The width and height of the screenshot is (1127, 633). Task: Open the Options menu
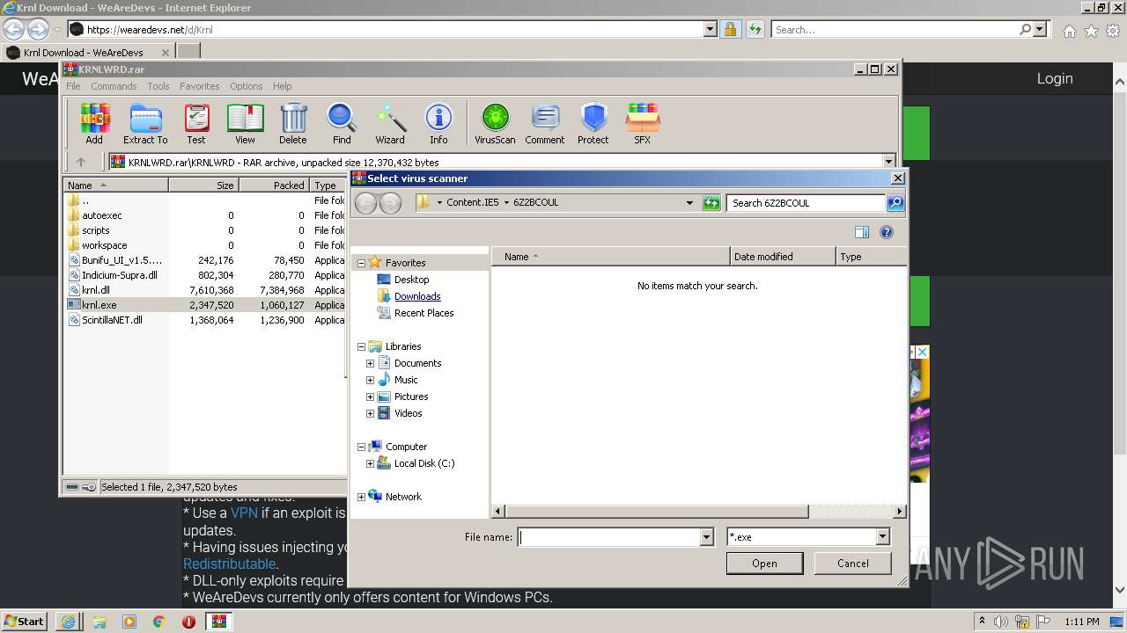247,86
